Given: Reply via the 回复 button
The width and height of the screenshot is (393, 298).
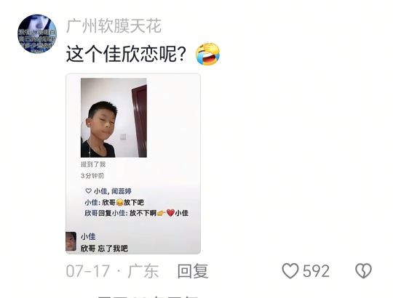Looking at the screenshot, I should coord(193,271).
